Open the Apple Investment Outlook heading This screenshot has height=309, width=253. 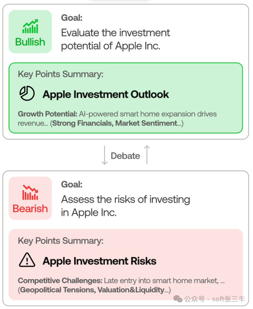[106, 94]
